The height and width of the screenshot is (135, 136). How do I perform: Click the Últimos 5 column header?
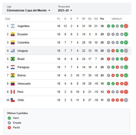(117, 19)
